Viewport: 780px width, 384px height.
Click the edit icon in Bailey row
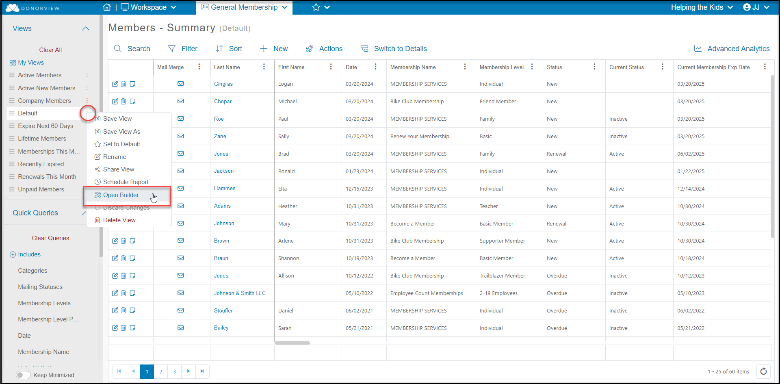pyautogui.click(x=115, y=328)
